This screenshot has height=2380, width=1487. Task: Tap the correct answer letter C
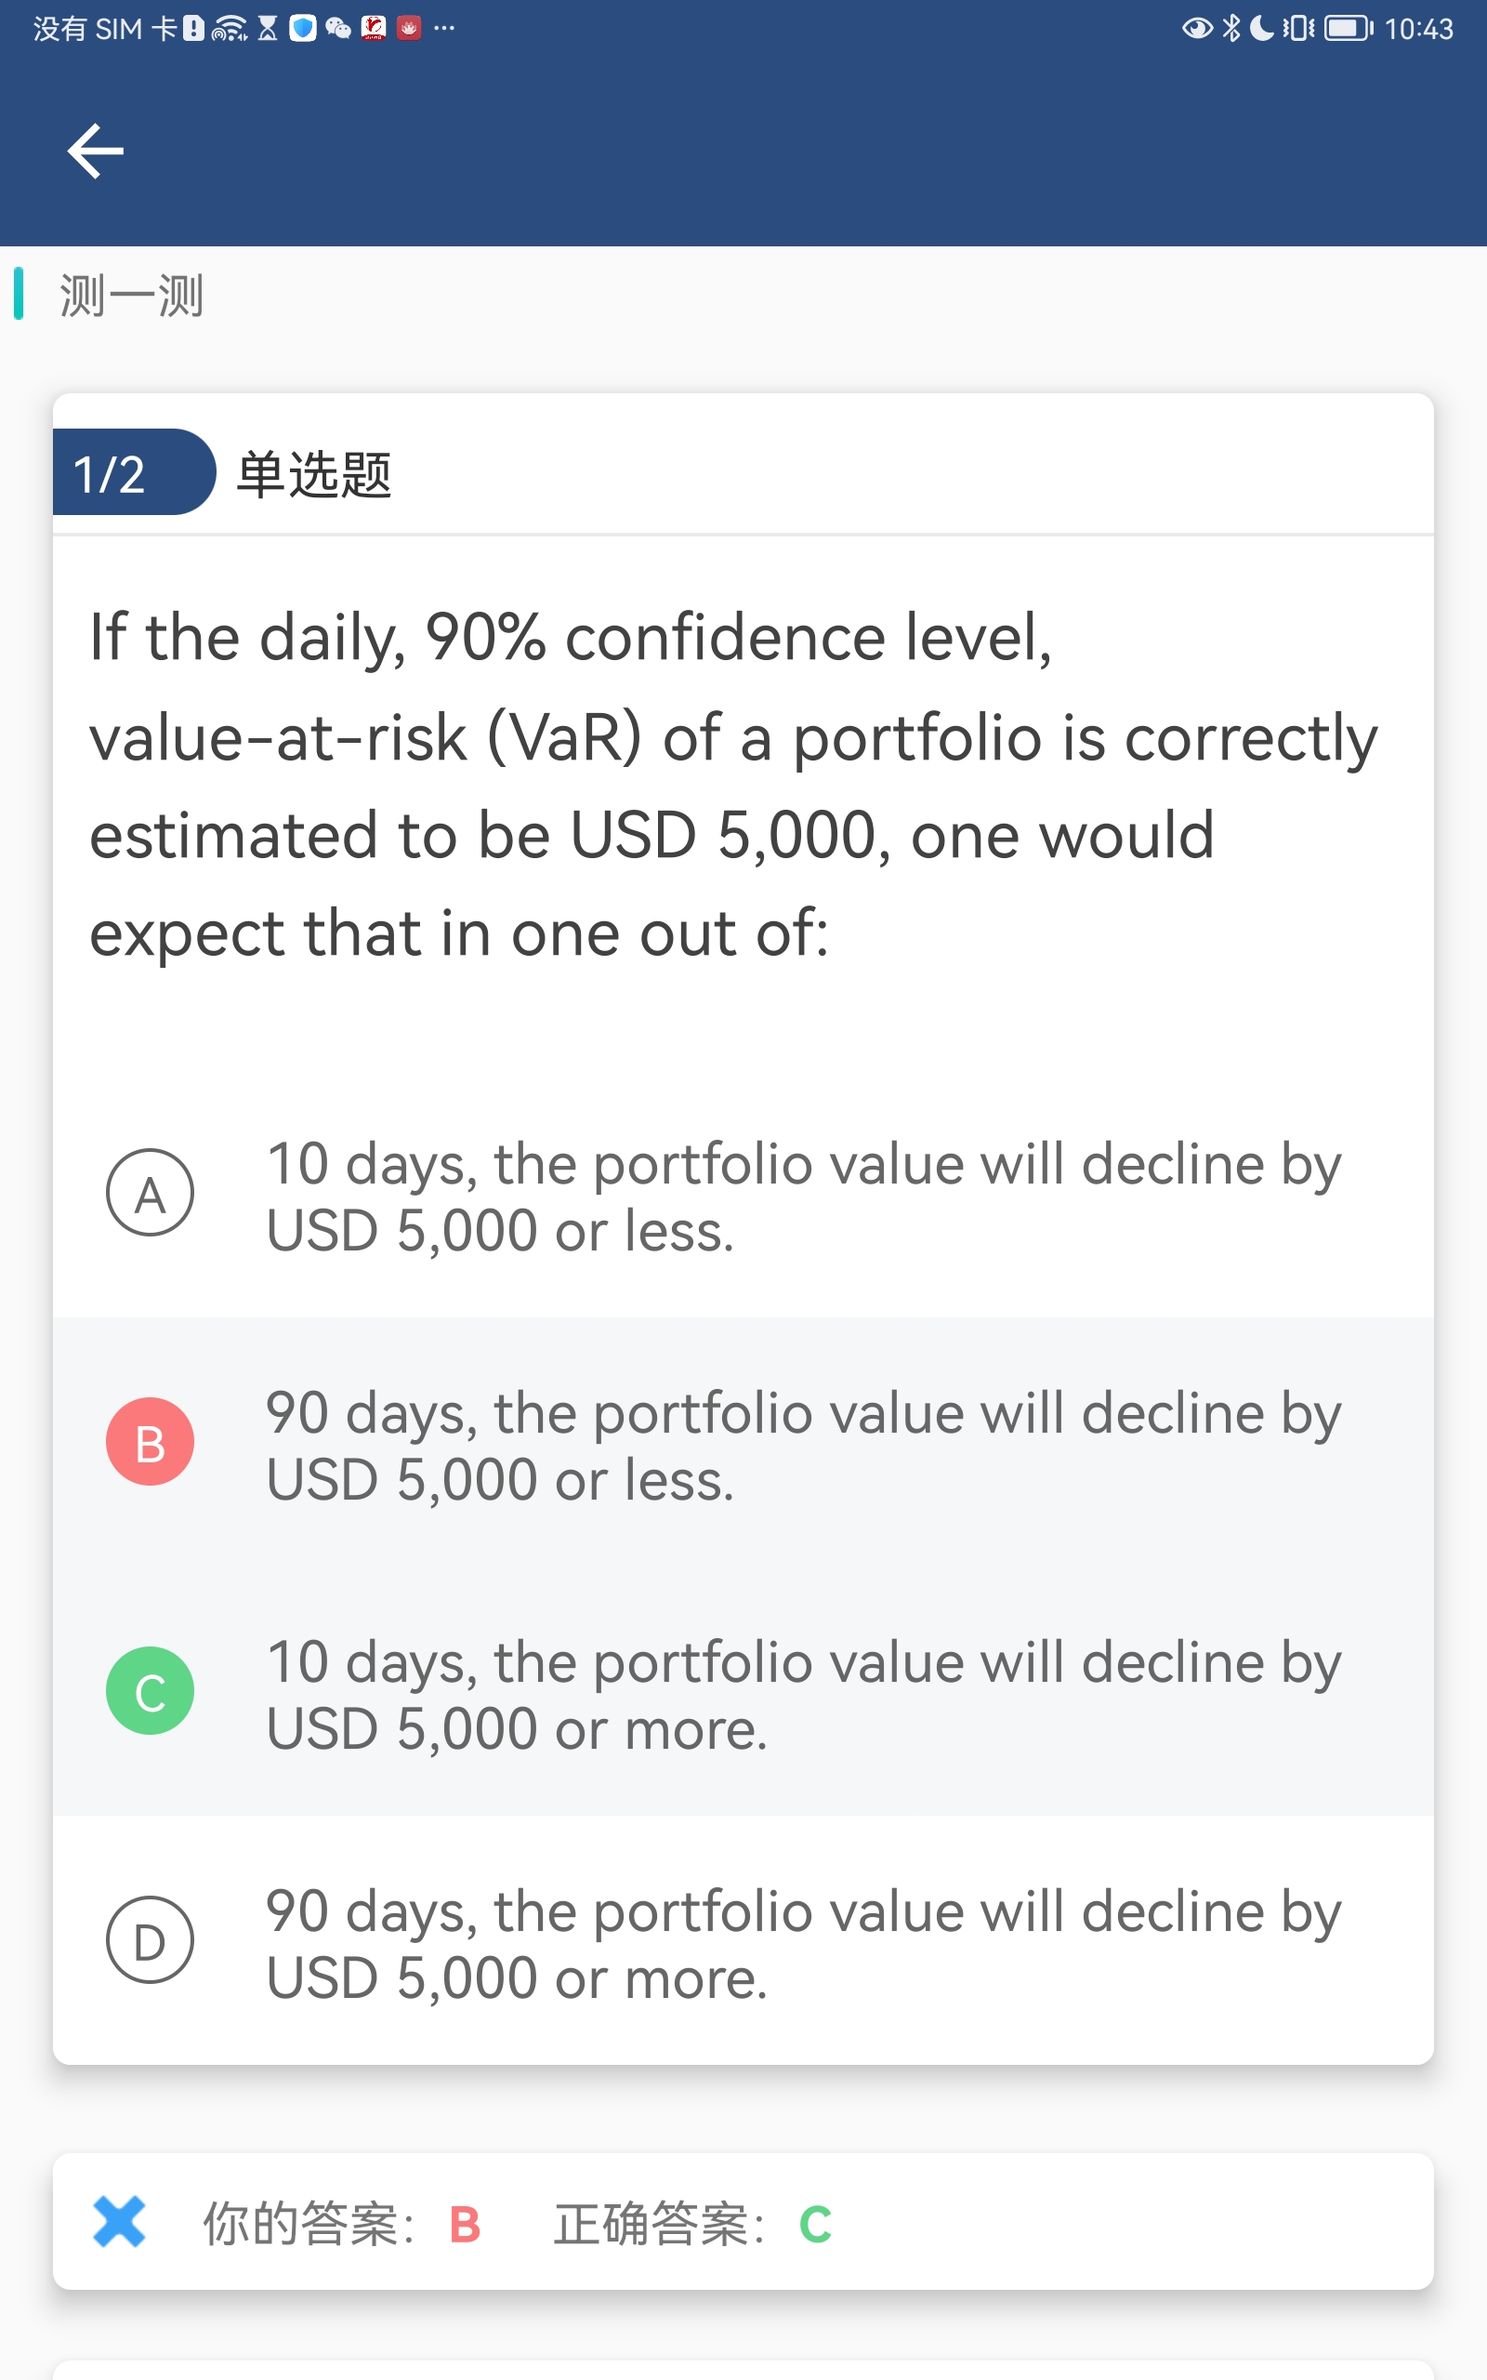(815, 2224)
